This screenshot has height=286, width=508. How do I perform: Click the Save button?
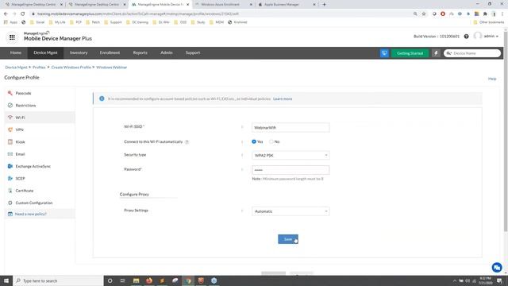point(288,239)
